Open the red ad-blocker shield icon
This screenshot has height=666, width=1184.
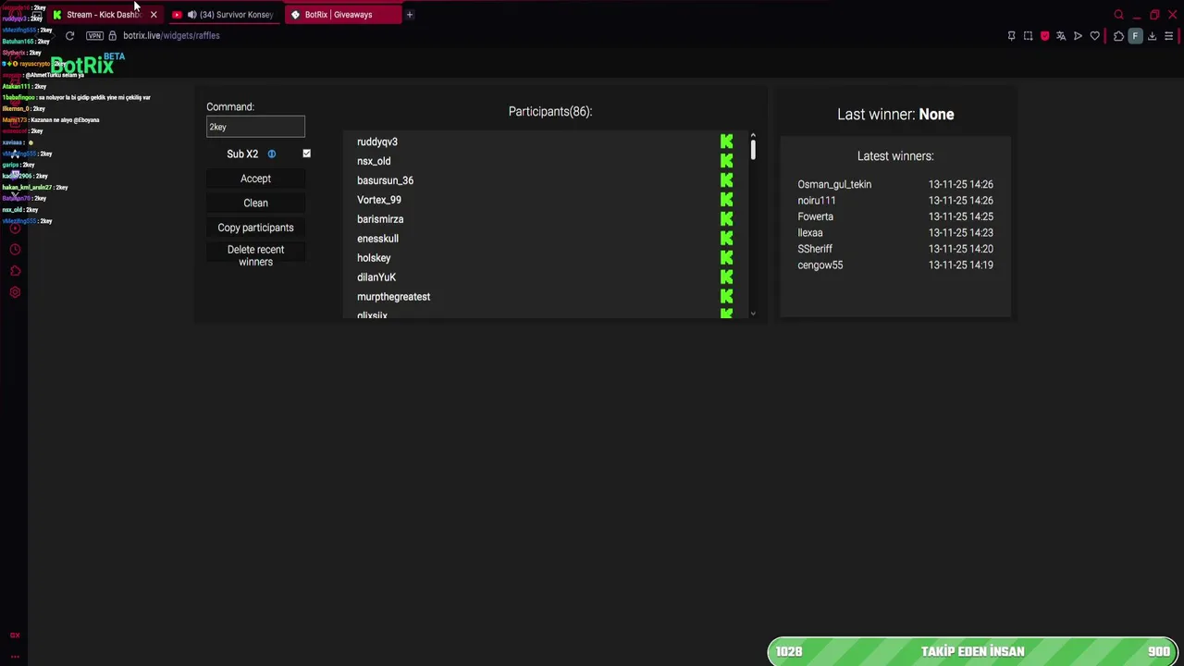tap(1044, 36)
